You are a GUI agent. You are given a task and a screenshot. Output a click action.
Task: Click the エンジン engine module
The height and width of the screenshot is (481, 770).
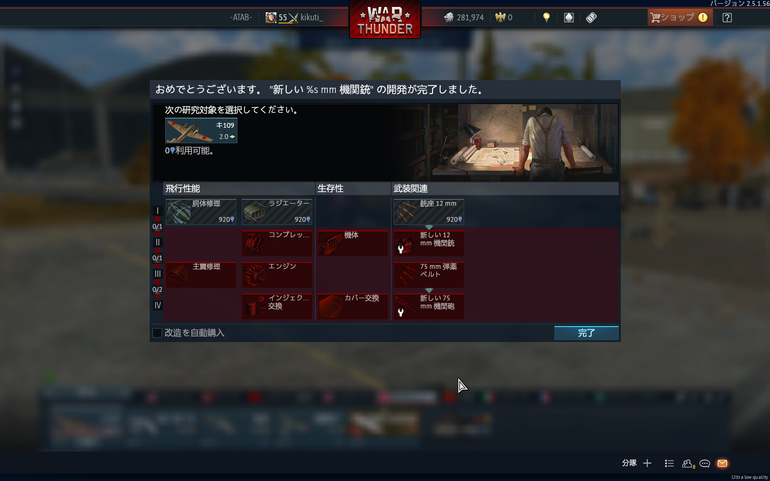click(x=277, y=275)
